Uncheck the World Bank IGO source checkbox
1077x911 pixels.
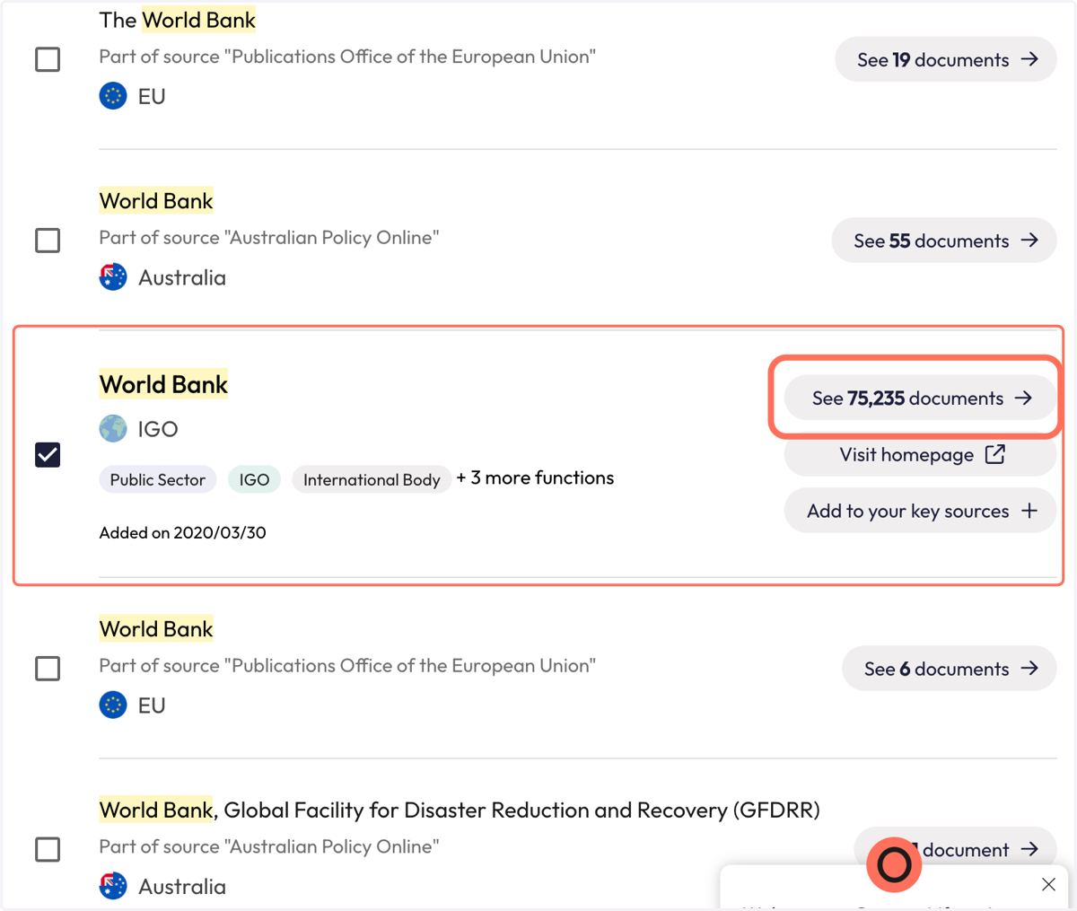coord(48,455)
